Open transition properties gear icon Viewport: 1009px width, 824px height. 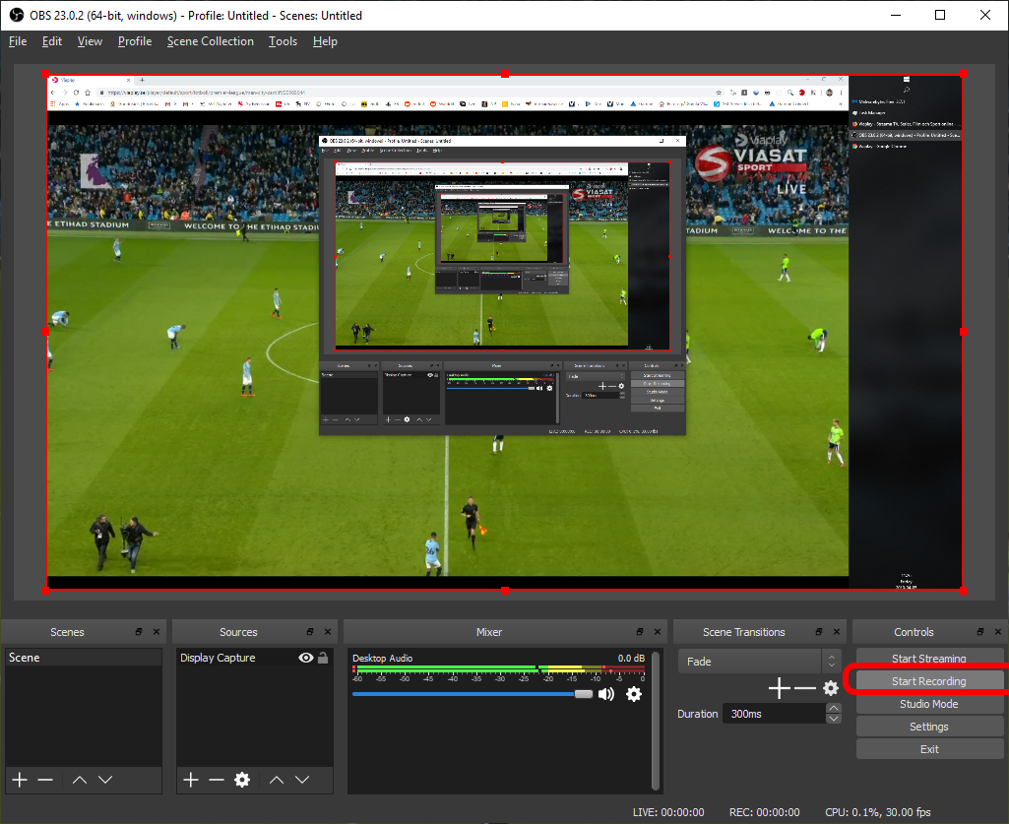tap(831, 688)
